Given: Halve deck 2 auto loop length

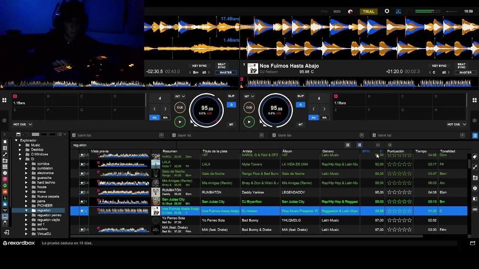Looking at the screenshot, I should [313, 109].
